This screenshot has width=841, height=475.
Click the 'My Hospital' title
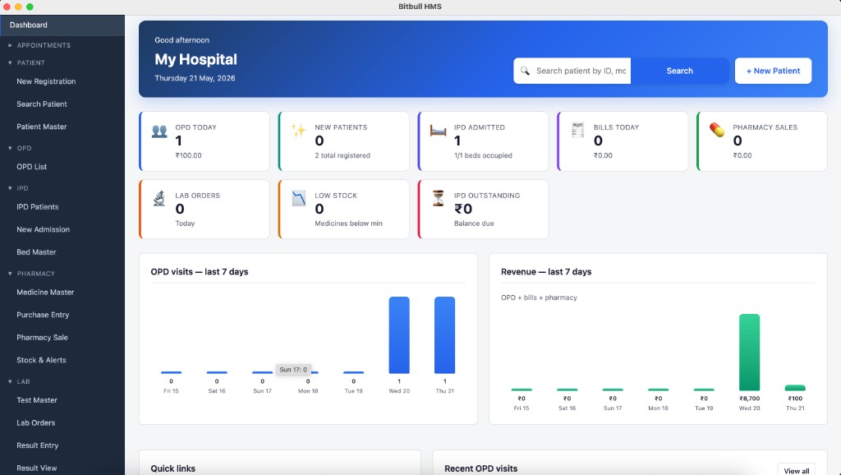pyautogui.click(x=195, y=59)
